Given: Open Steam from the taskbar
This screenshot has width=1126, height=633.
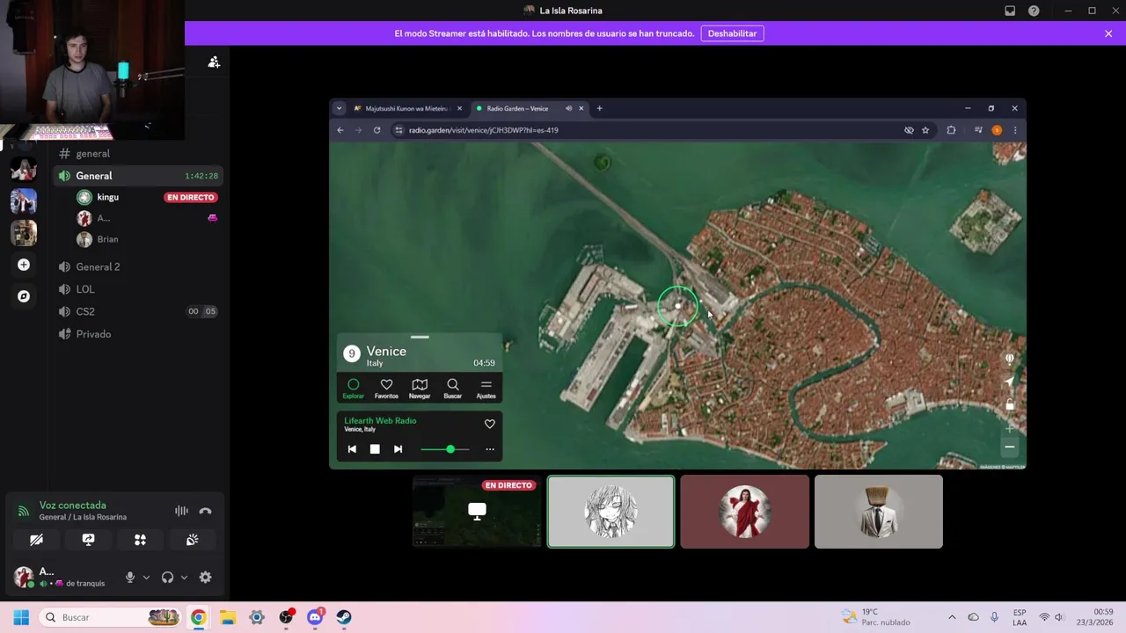Looking at the screenshot, I should coord(344,617).
